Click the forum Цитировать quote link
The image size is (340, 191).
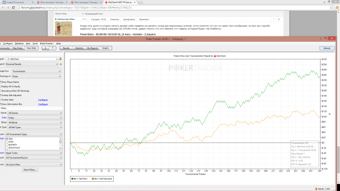click(x=129, y=19)
